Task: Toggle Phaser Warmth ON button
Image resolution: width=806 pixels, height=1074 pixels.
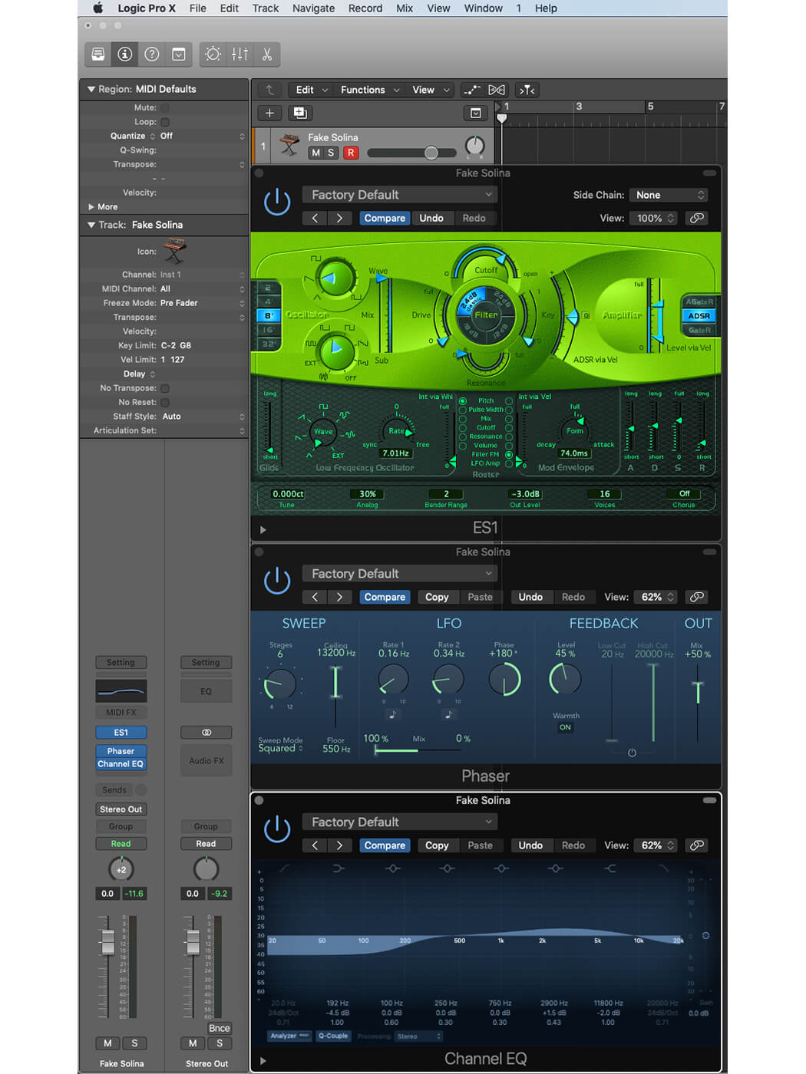Action: point(566,727)
